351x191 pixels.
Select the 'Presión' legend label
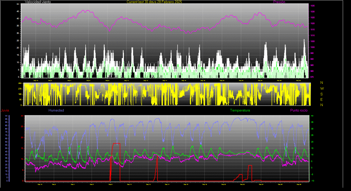click(x=279, y=2)
